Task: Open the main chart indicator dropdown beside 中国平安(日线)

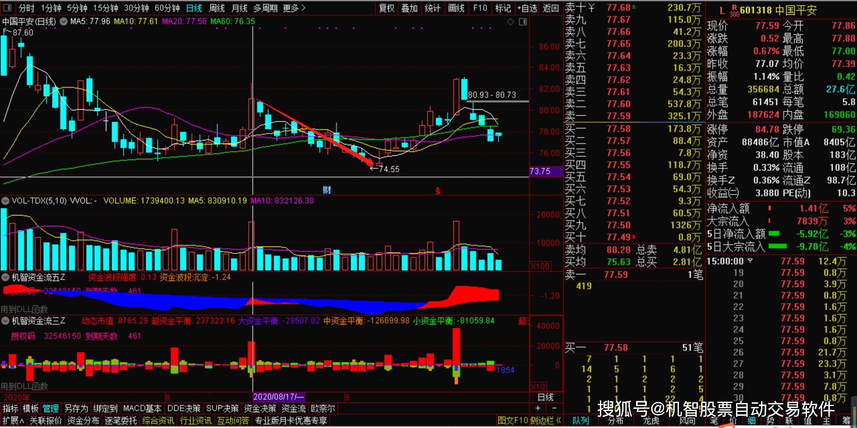Action: click(x=63, y=21)
